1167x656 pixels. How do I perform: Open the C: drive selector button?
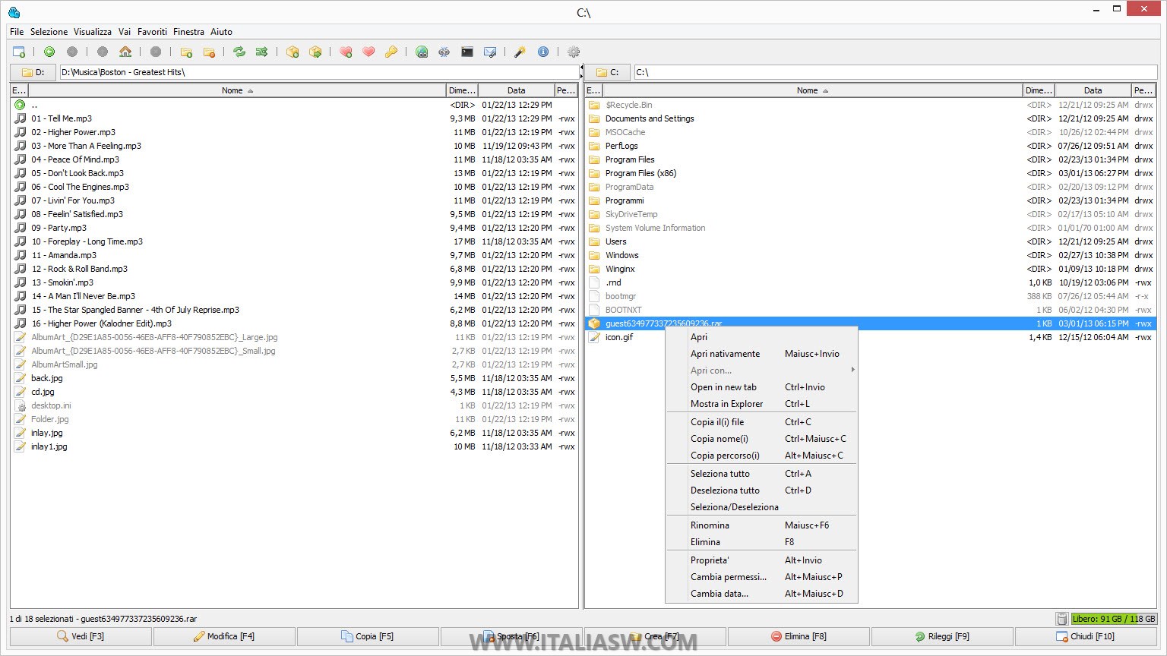click(608, 72)
